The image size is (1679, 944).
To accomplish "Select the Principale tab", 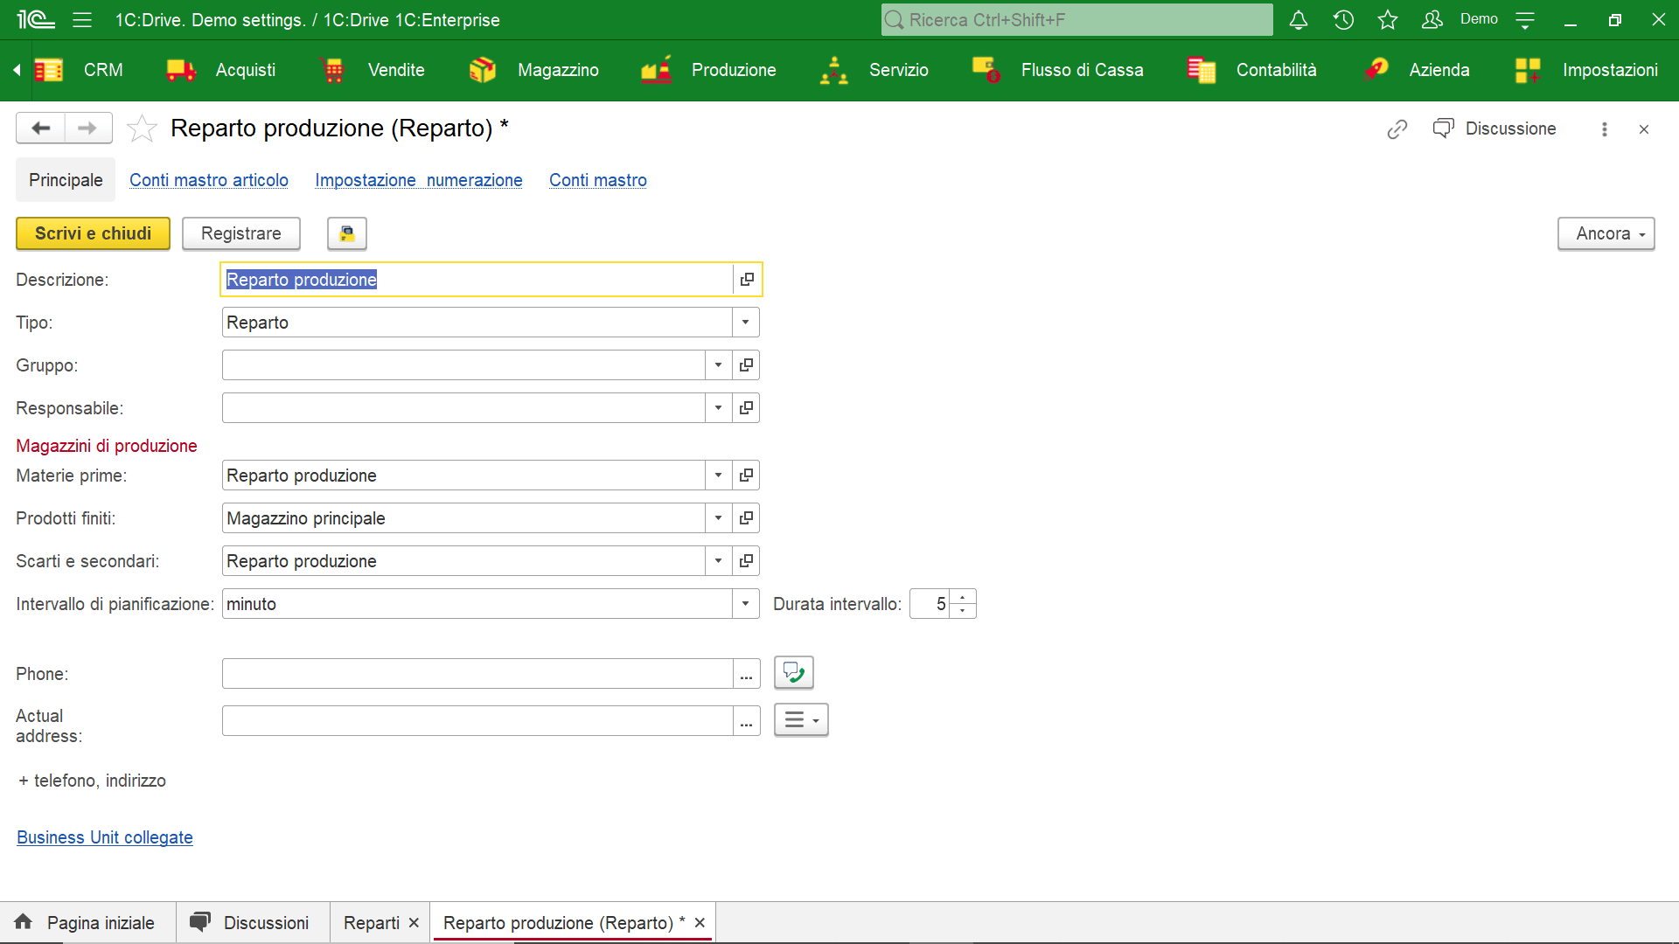I will coord(66,180).
